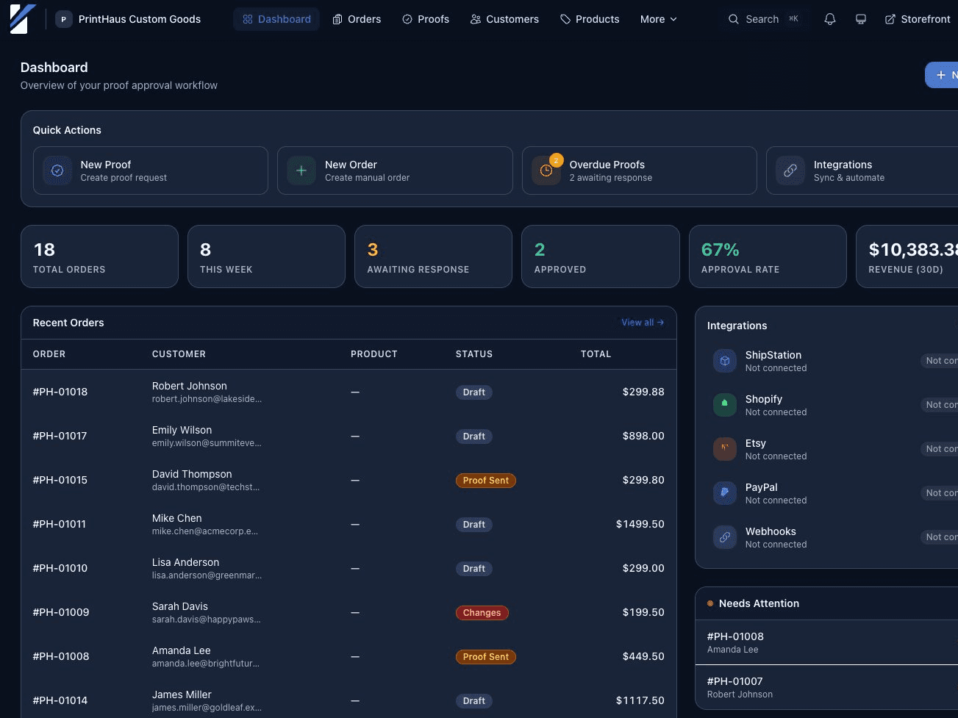This screenshot has height=718, width=958.
Task: Click the Shopify integration icon
Action: click(x=725, y=405)
